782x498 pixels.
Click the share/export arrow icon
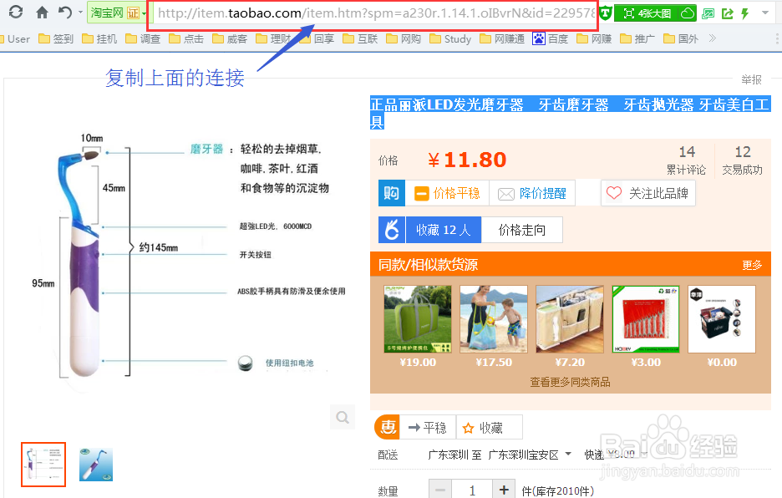tap(727, 13)
